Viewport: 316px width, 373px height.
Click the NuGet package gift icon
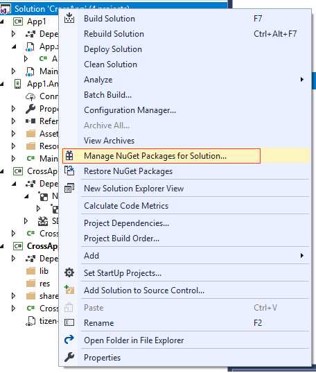coord(69,156)
